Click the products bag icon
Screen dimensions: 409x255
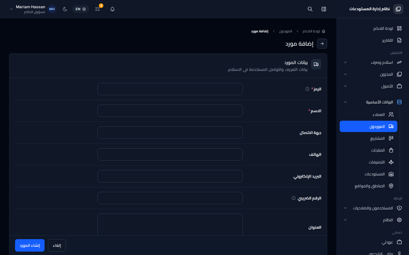[x=391, y=150]
